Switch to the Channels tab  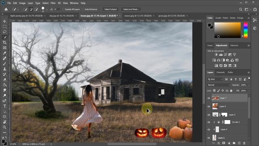click(220, 72)
